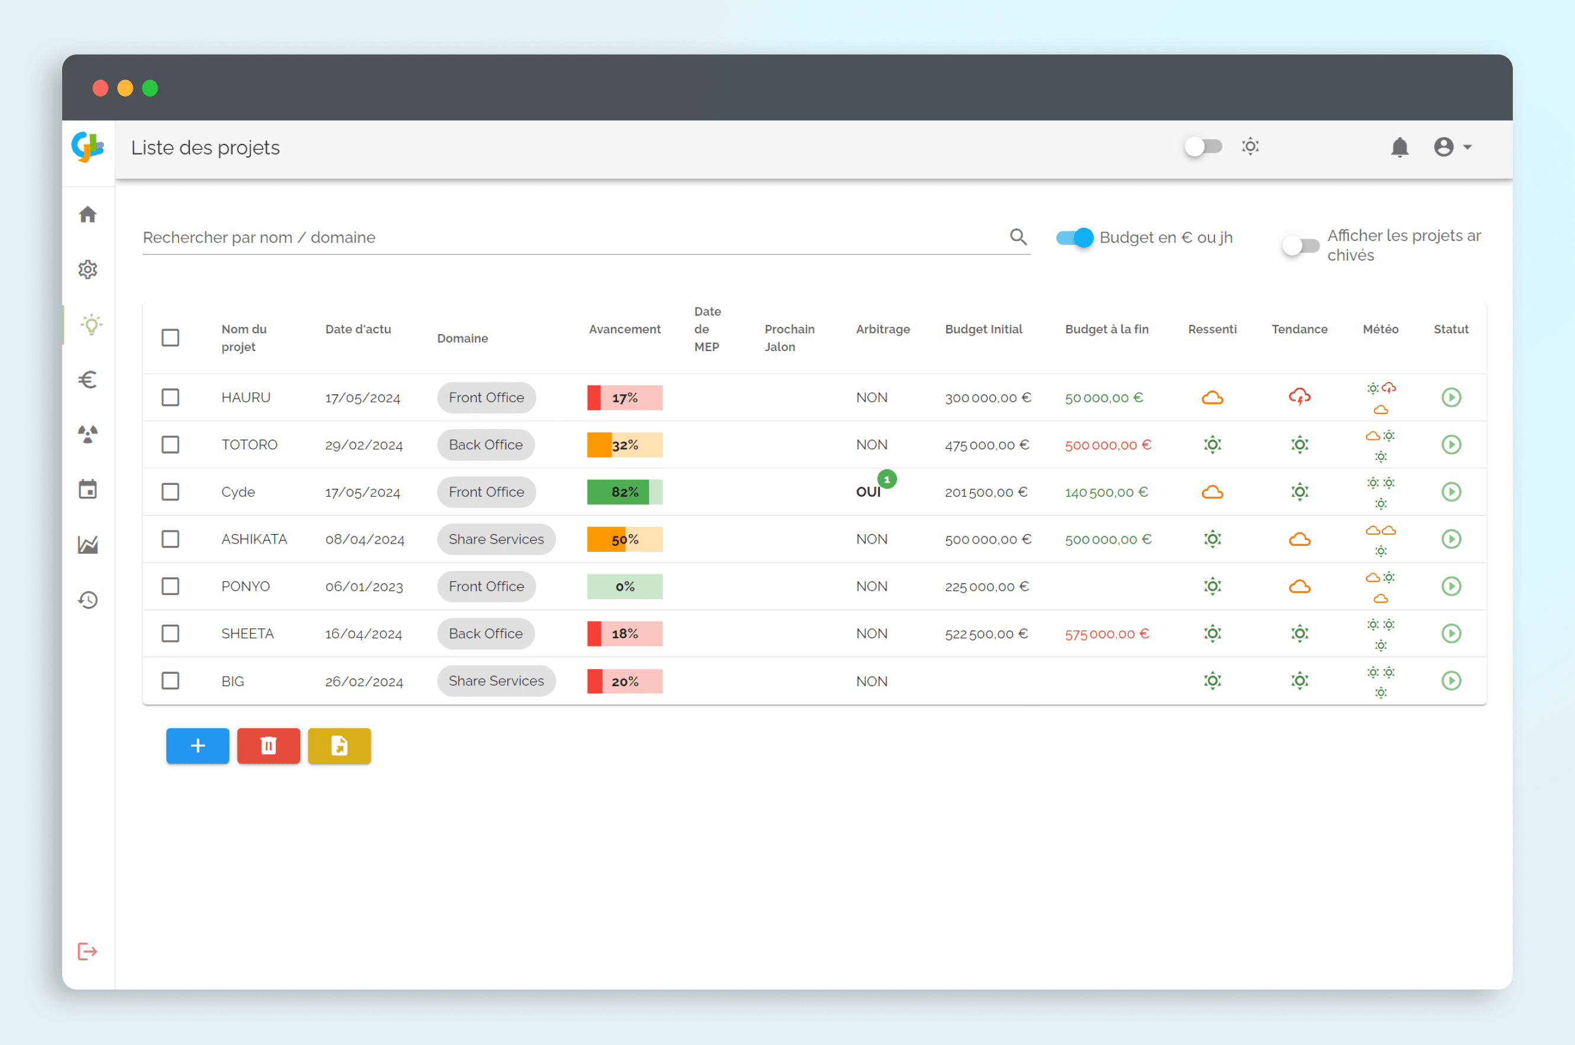Viewport: 1575px width, 1045px height.
Task: Click the play status icon for PONYO
Action: coord(1451,586)
